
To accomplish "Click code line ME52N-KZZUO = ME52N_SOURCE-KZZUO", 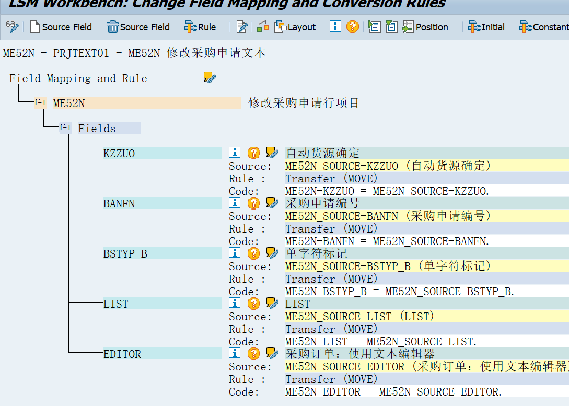I will [x=427, y=191].
